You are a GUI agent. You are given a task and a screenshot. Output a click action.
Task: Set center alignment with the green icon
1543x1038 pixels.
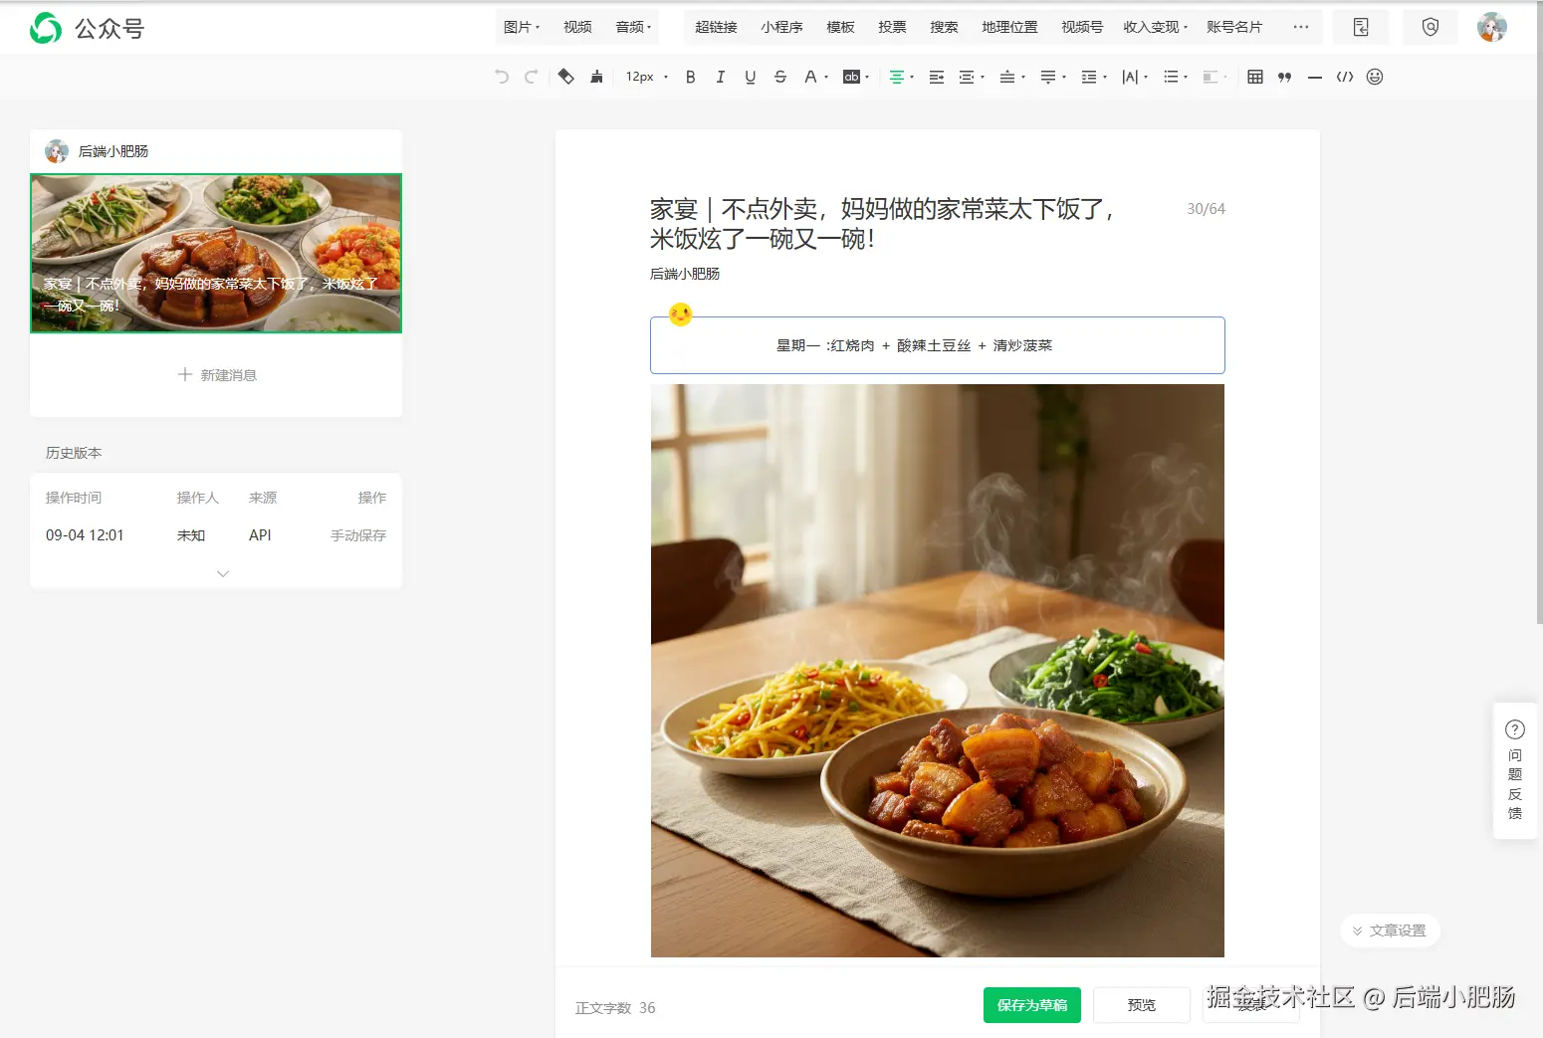pos(896,77)
